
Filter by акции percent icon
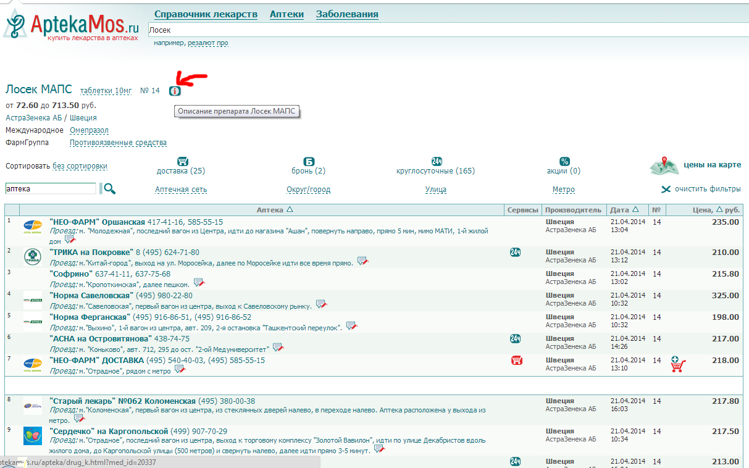564,161
